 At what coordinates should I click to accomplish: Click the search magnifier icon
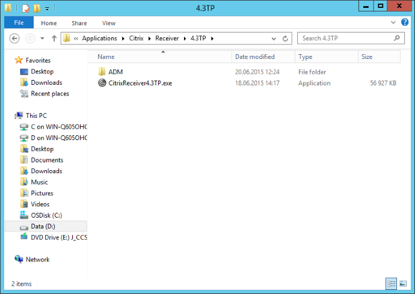[396, 38]
